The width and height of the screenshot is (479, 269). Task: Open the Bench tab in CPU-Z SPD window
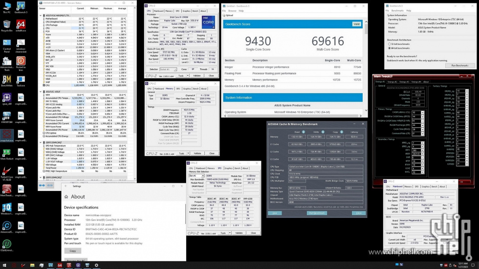pyautogui.click(x=237, y=168)
